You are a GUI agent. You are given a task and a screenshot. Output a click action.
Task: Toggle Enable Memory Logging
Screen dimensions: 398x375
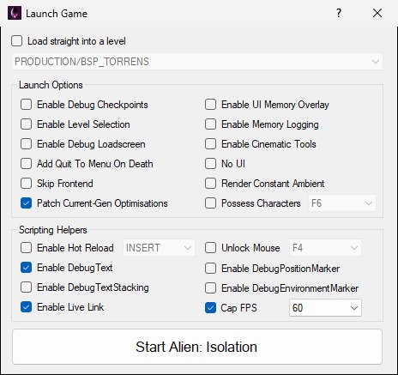(x=210, y=124)
